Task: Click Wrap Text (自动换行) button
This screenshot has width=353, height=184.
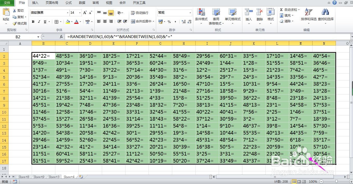Action: click(139, 13)
